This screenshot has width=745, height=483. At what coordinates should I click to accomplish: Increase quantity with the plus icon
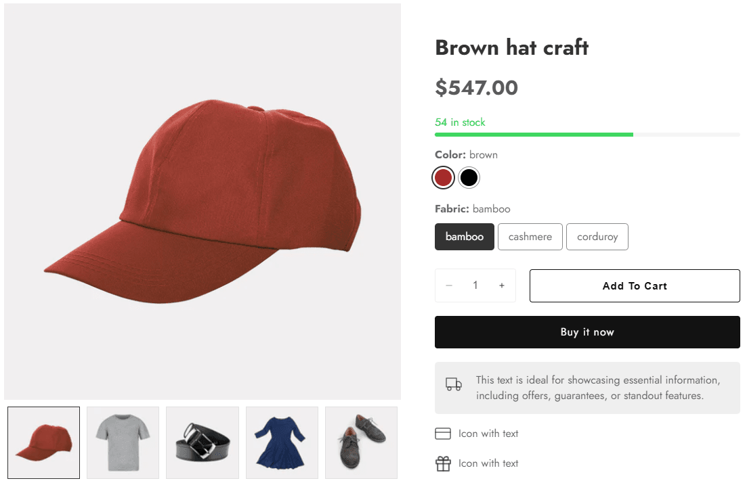tap(502, 285)
